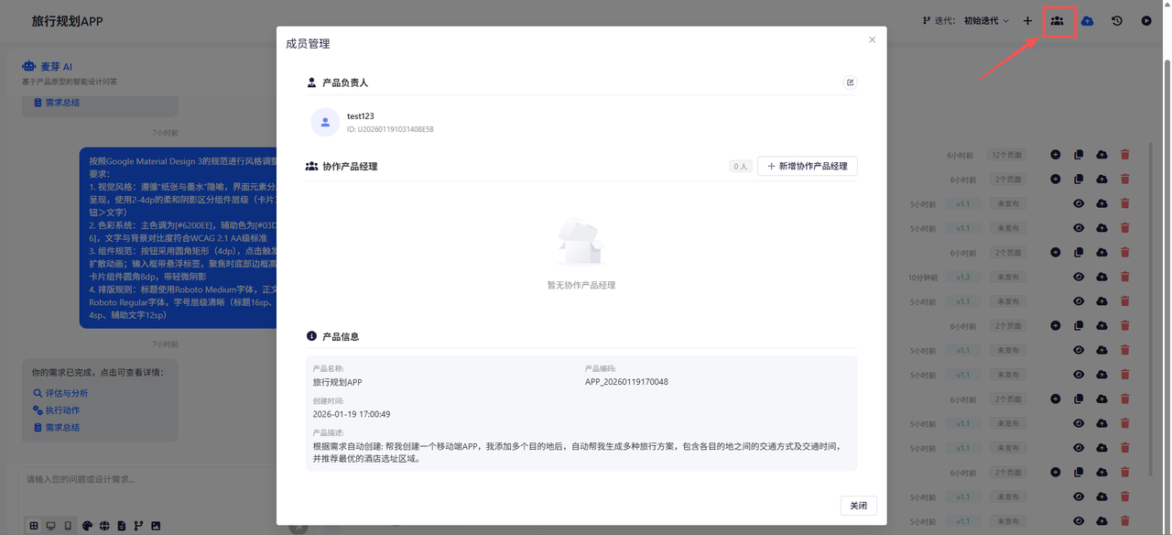Click the 12个页面 tag
This screenshot has width=1172, height=535.
tap(1007, 155)
